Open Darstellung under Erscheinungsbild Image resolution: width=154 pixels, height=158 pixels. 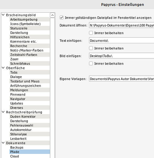pos(30,33)
